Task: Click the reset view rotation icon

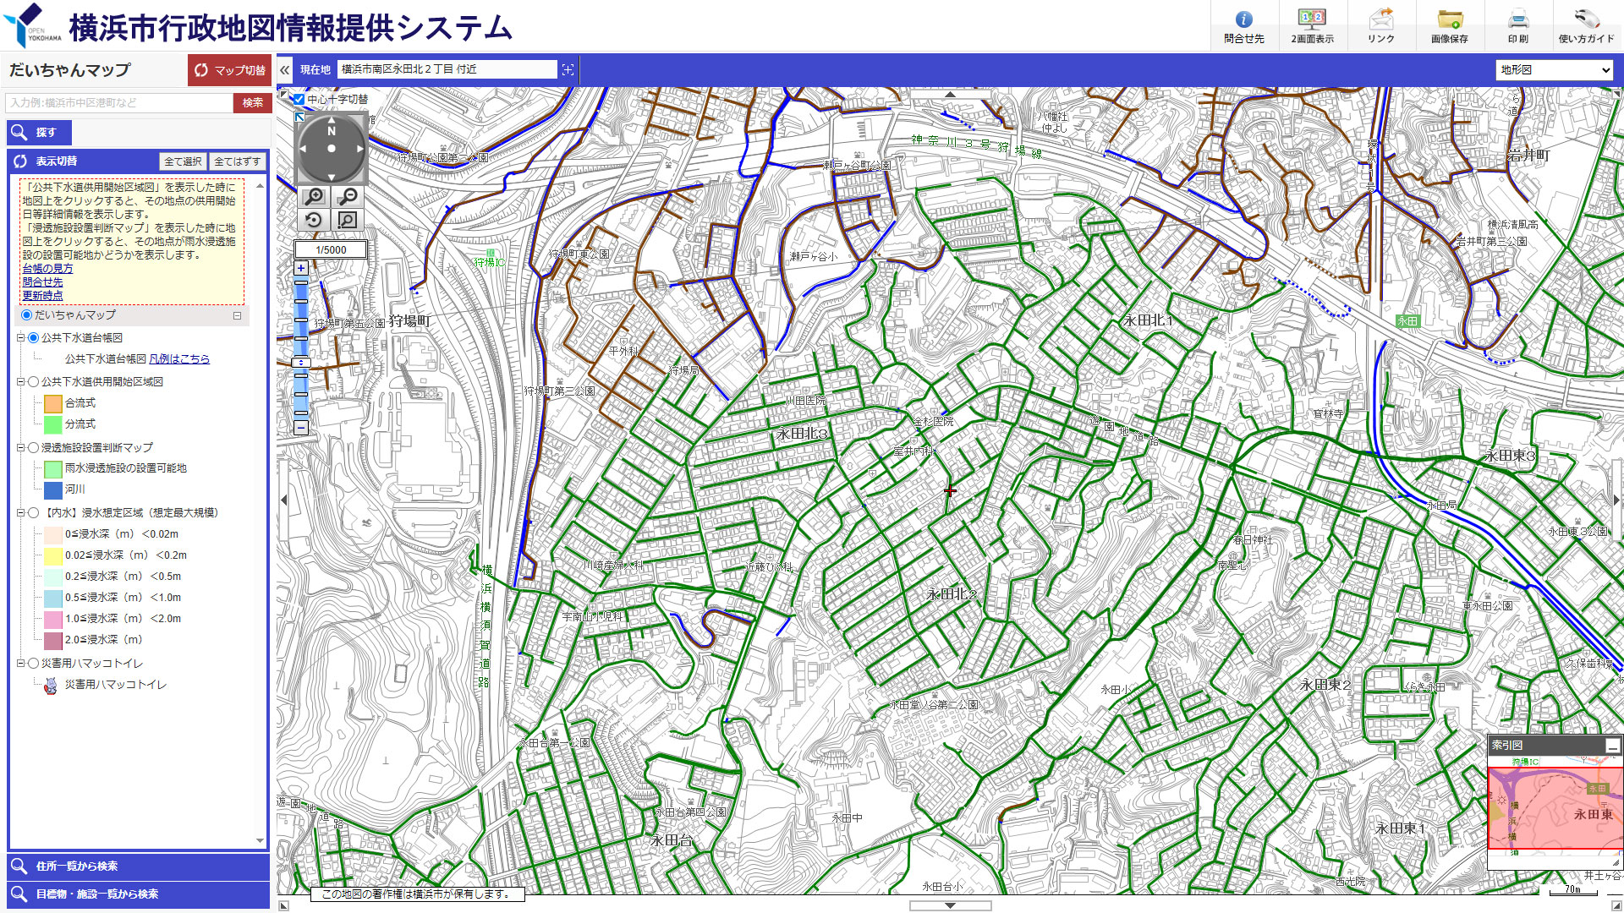Action: [x=314, y=221]
